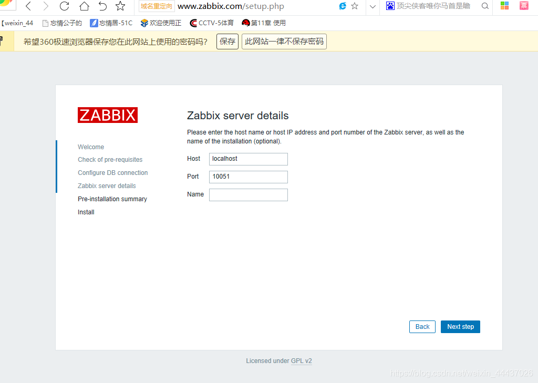
Task: Click 此网站一律不保存密码 button
Action: tap(284, 42)
